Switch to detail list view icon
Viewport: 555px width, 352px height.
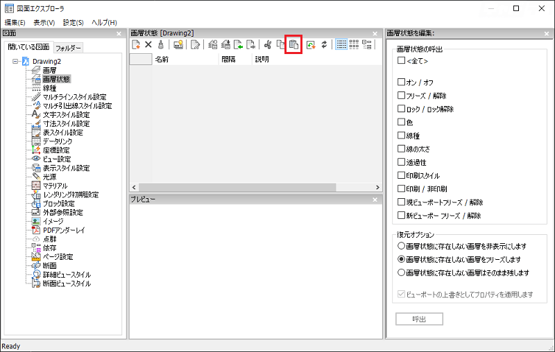point(341,44)
